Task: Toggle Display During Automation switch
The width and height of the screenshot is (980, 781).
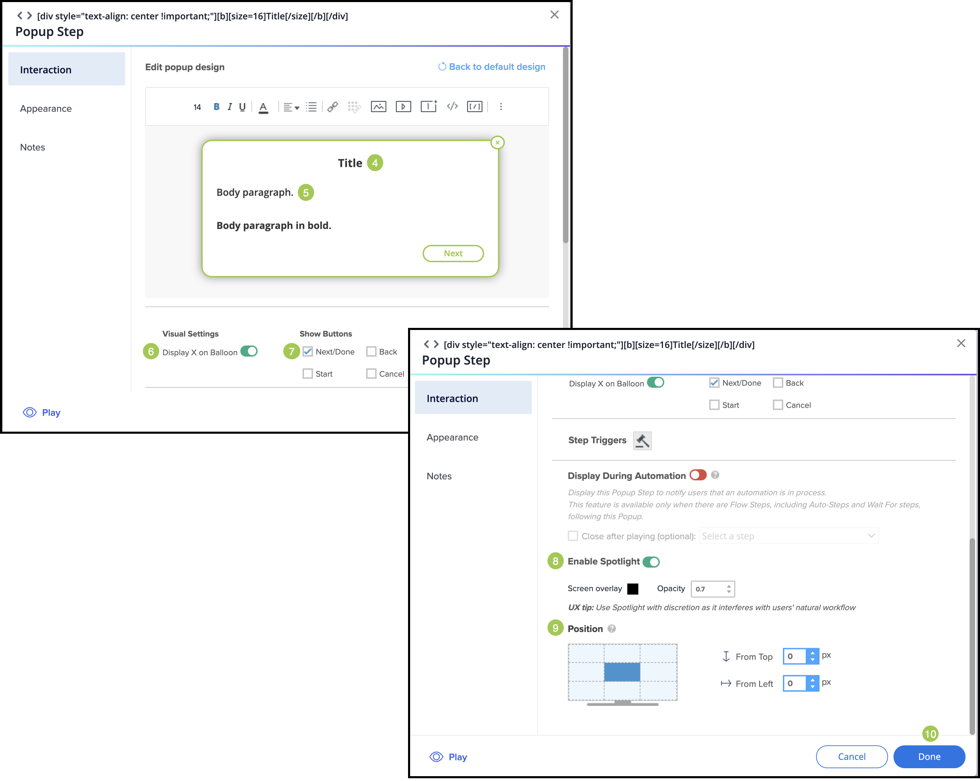Action: click(698, 475)
